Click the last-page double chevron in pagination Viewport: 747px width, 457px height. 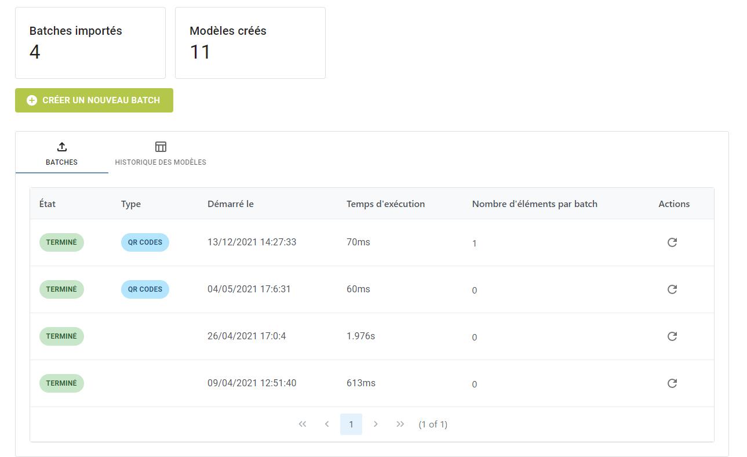(x=400, y=424)
